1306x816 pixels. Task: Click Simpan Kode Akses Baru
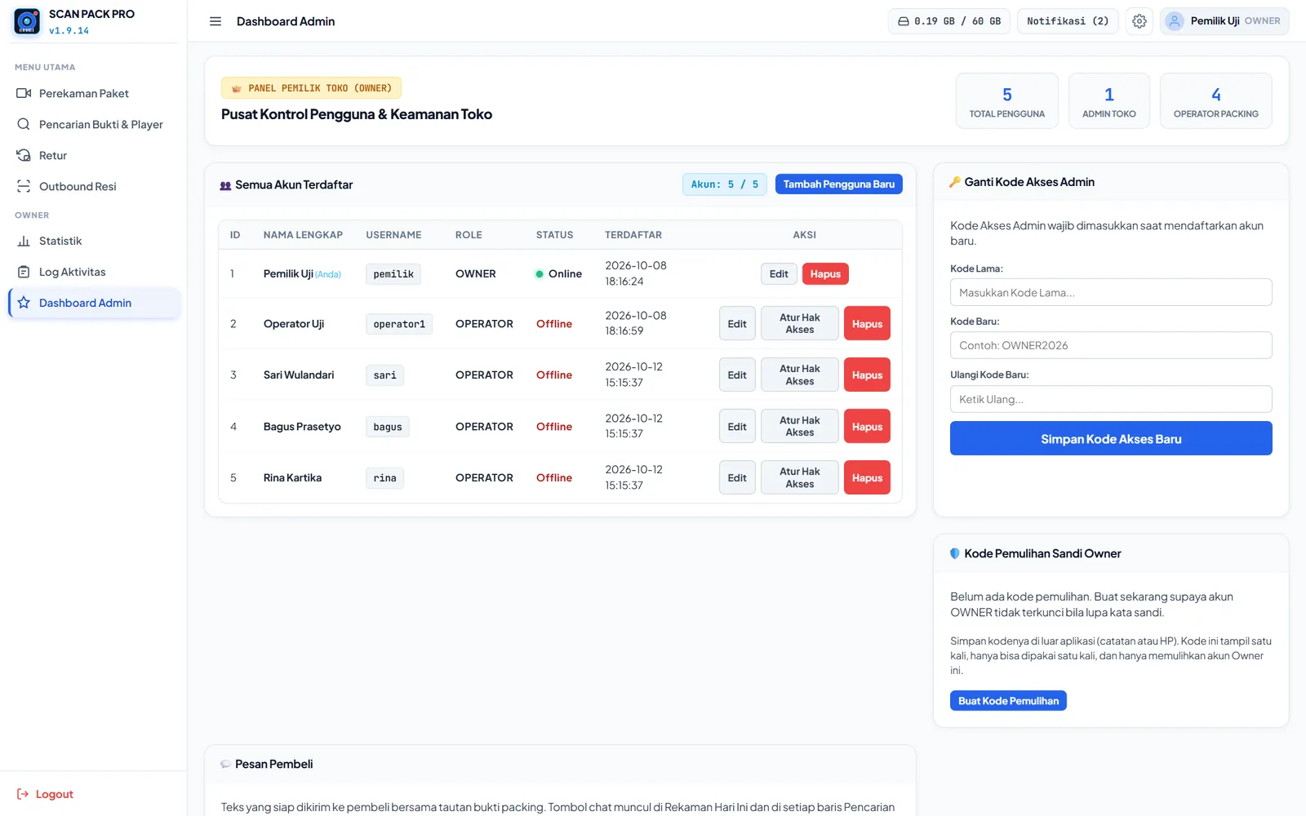click(x=1111, y=438)
